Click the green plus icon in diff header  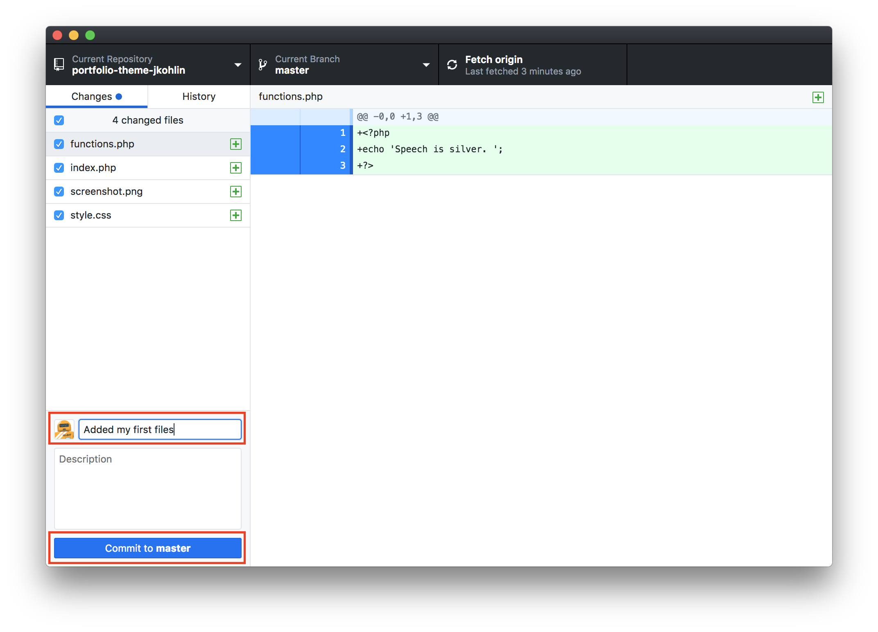coord(818,97)
